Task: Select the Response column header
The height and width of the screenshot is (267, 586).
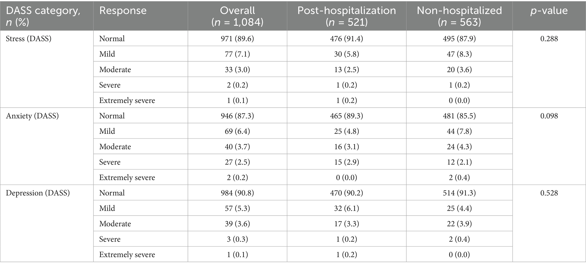Action: coord(123,11)
